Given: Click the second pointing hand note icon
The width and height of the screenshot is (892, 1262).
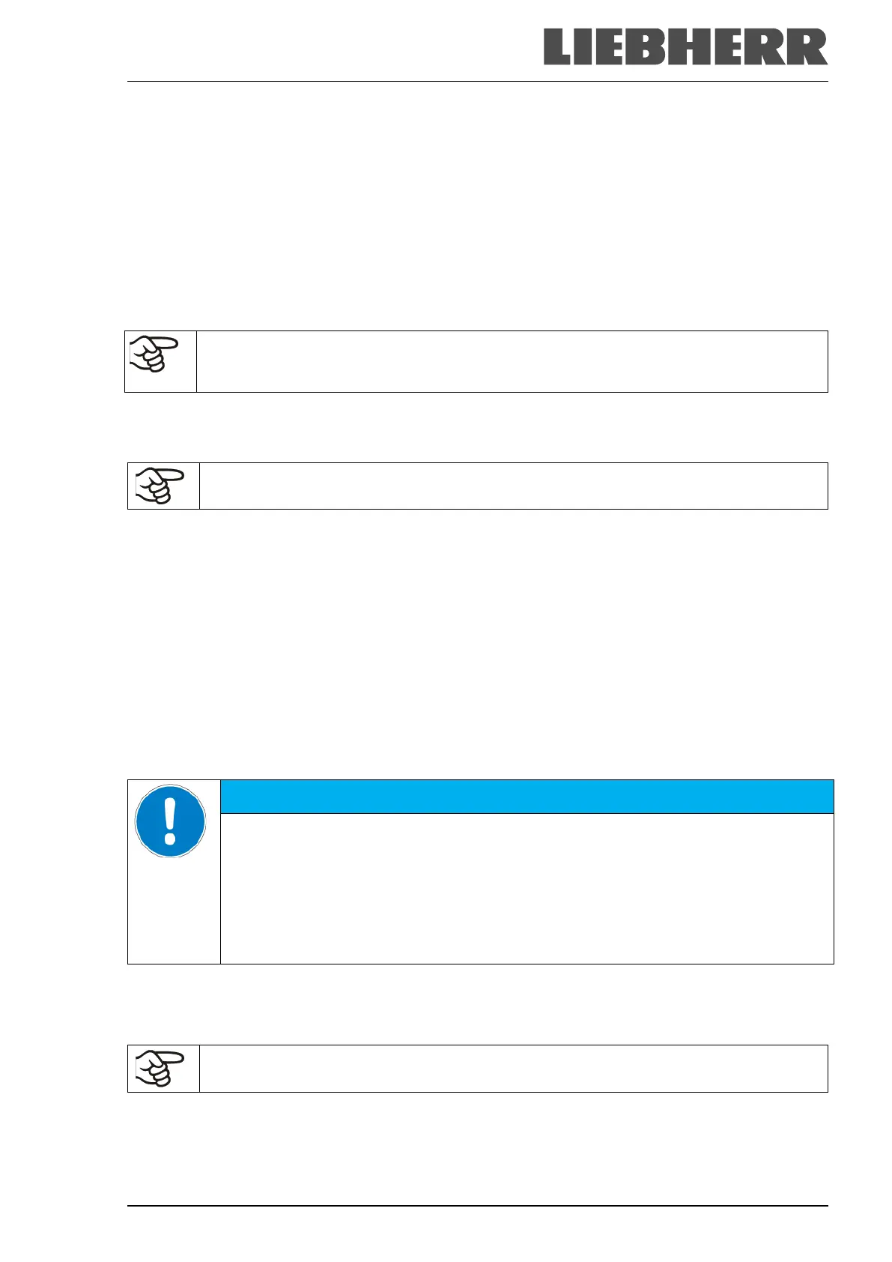Looking at the screenshot, I should (x=160, y=486).
